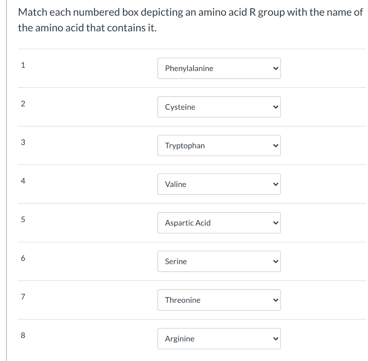Open the Threonine dropdown for box 7
The width and height of the screenshot is (368, 361).
[218, 300]
